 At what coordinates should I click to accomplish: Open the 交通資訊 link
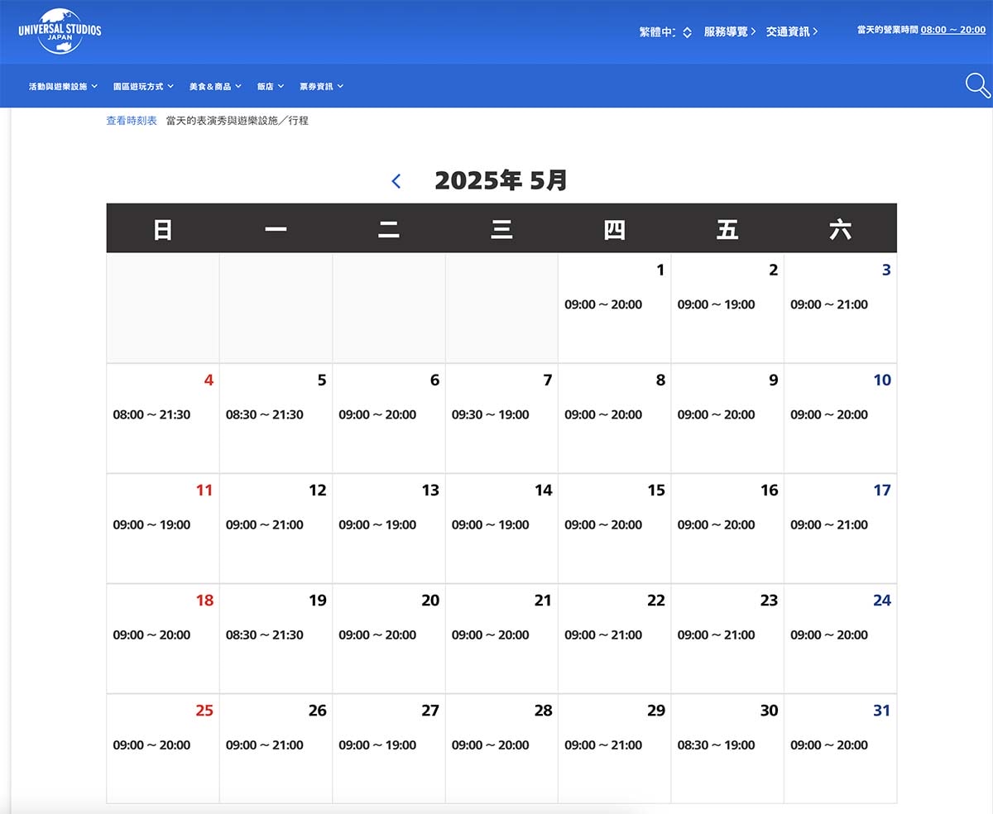(792, 31)
